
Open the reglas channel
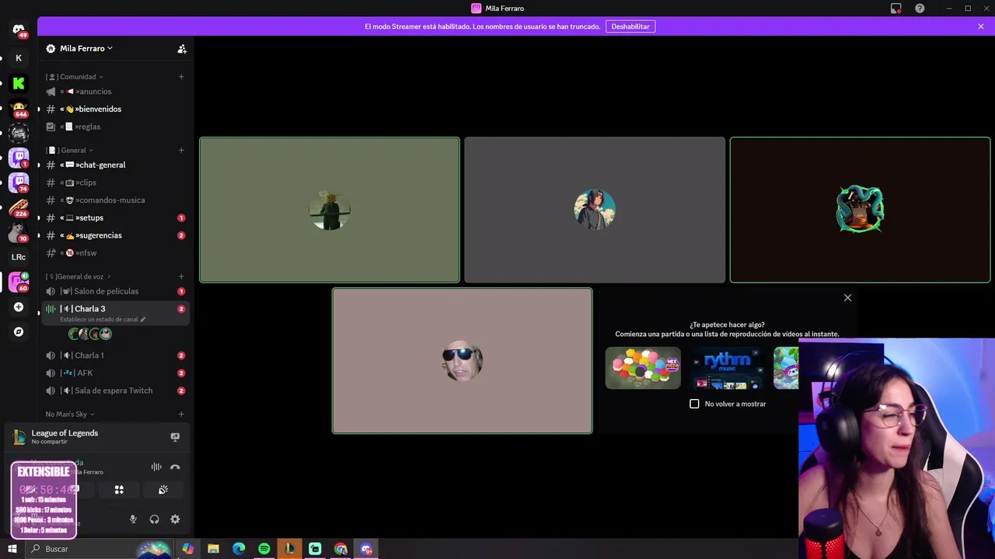116,127
